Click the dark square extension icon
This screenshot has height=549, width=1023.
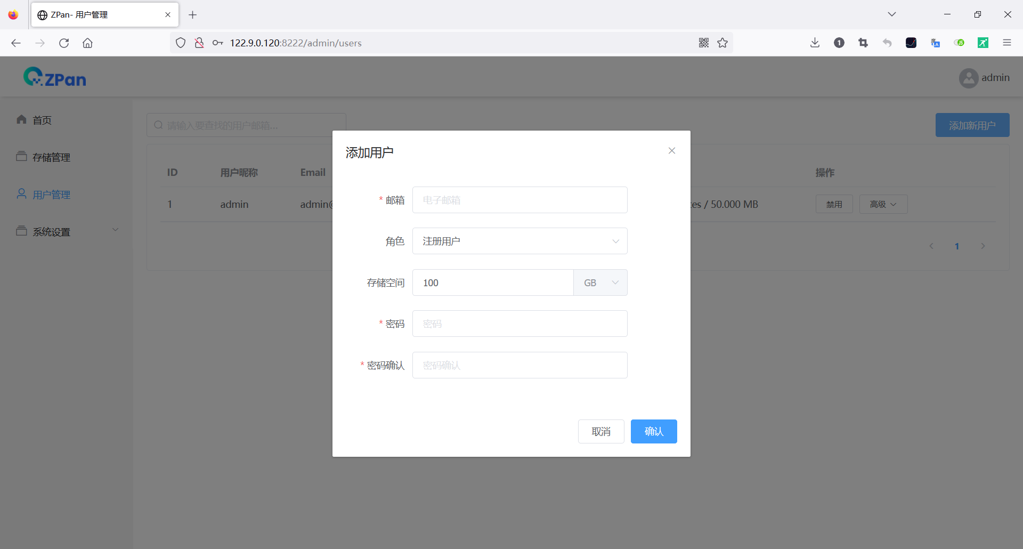click(911, 43)
